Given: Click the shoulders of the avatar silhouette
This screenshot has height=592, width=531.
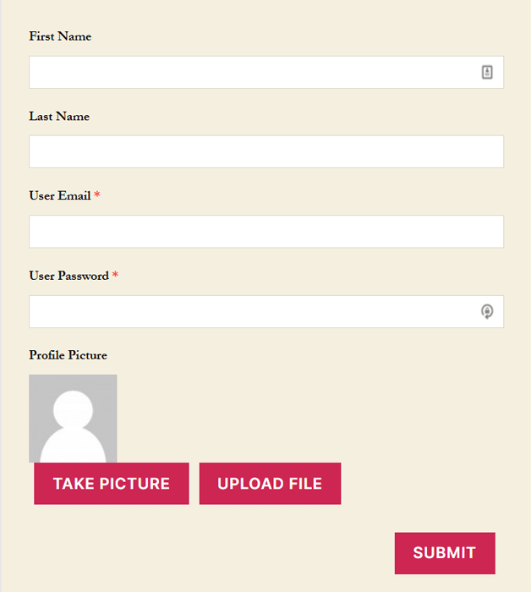Looking at the screenshot, I should pos(73,445).
